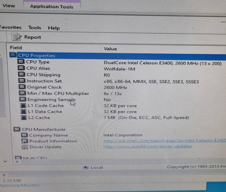This screenshot has width=226, height=192.
Task: Click the Value column header
Action: (x=111, y=49)
